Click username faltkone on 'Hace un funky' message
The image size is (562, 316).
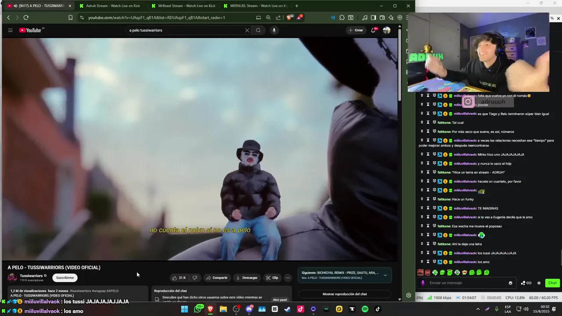[444, 199]
